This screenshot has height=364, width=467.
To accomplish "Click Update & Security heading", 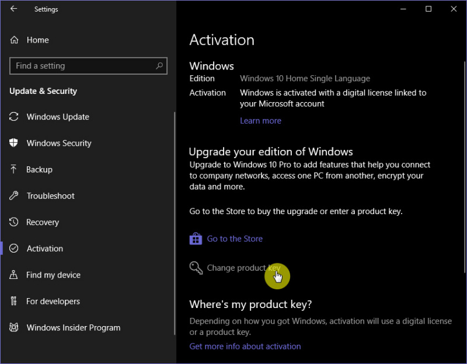I will pos(43,91).
